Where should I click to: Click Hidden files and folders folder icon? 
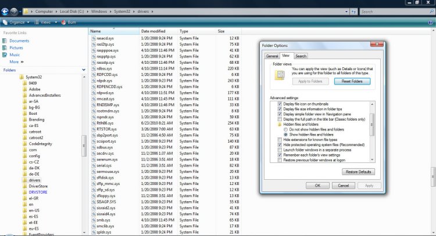click(x=280, y=125)
